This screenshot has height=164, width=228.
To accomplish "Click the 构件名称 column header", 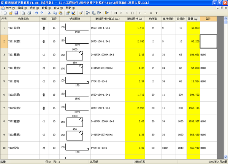I will 24,19.
